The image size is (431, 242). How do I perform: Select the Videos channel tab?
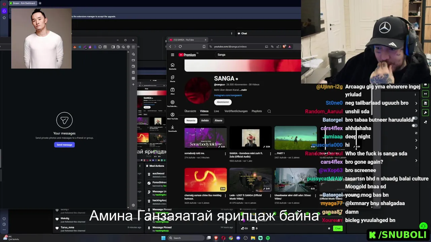click(204, 111)
